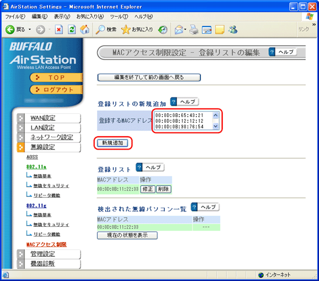This screenshot has width=319, height=281.
Task: Click 削除 for the registered MAC address
Action: (164, 188)
